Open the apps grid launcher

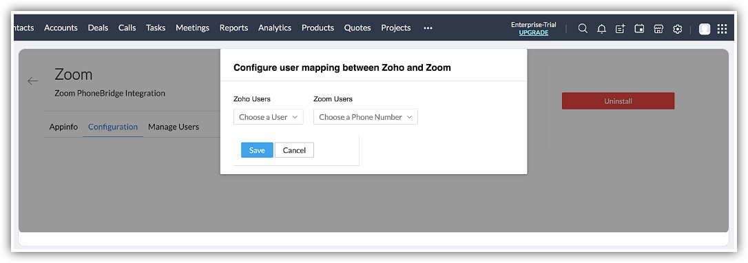tap(723, 29)
